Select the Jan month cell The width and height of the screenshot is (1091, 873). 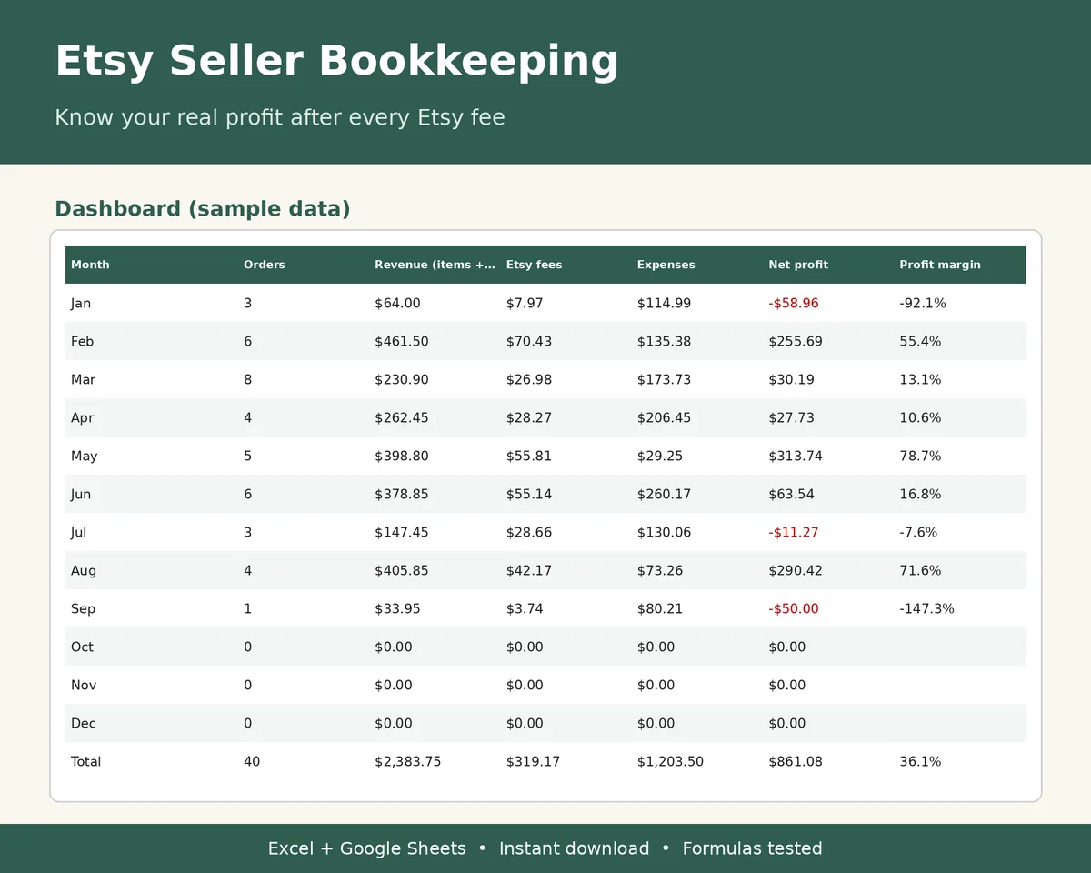81,304
